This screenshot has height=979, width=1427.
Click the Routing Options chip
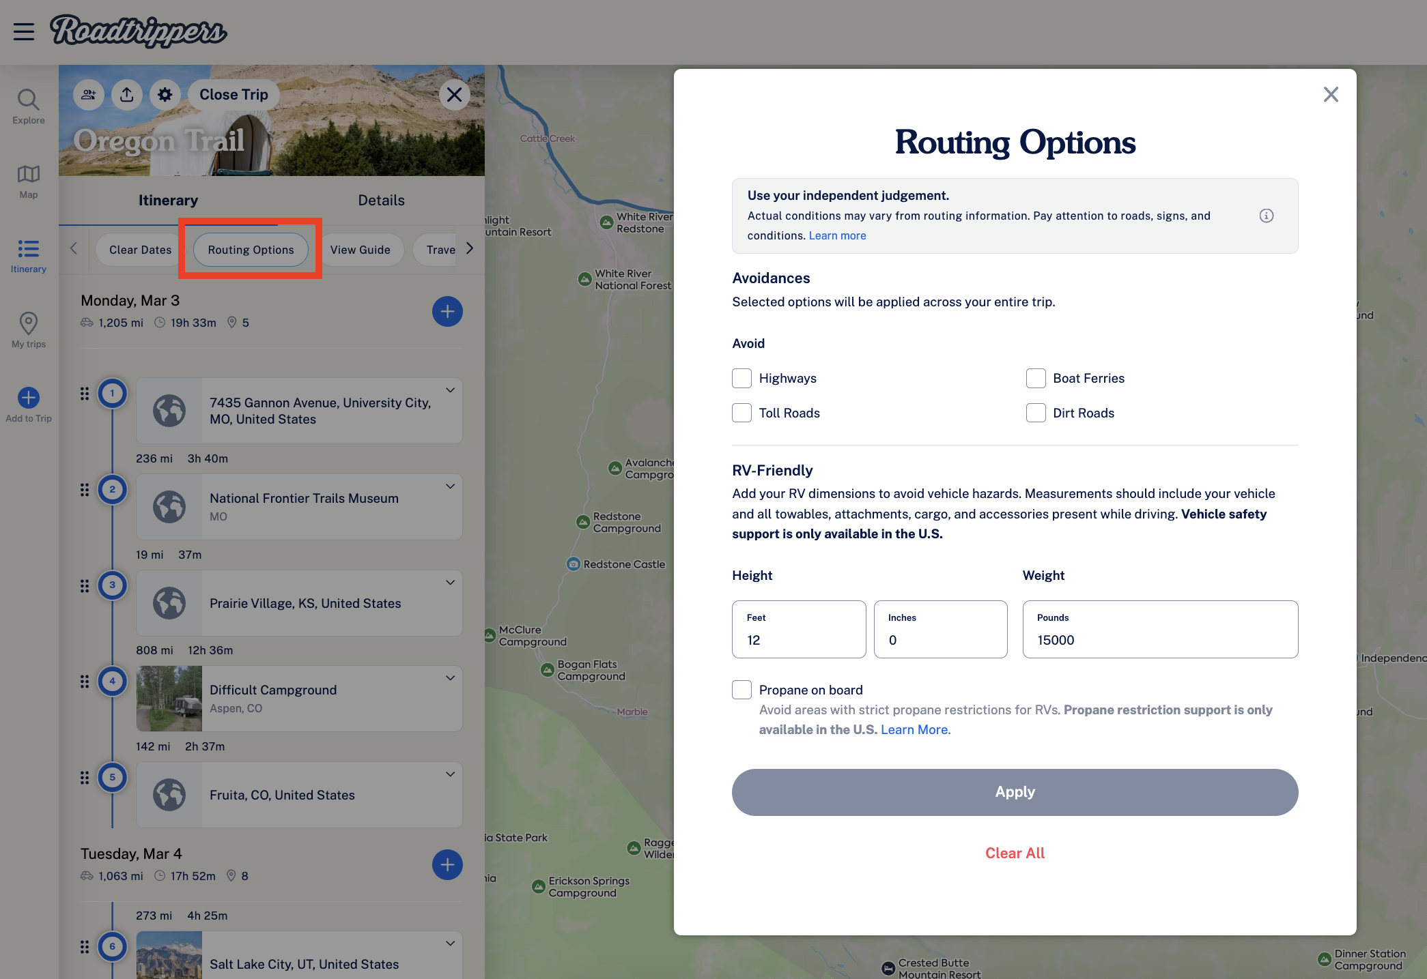pyautogui.click(x=251, y=250)
